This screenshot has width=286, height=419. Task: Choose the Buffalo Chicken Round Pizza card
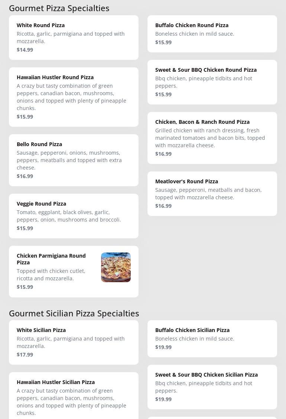212,34
